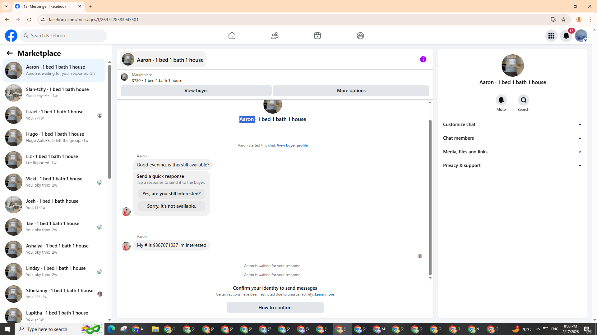Show hidden system tray icons
This screenshot has width=597, height=335.
[538, 329]
